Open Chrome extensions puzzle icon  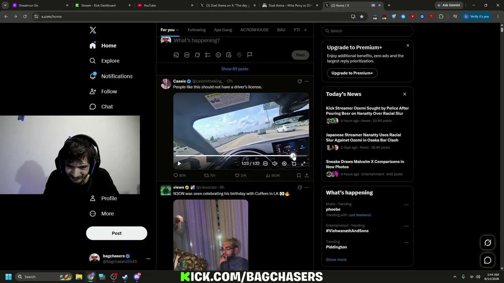pyautogui.click(x=441, y=17)
